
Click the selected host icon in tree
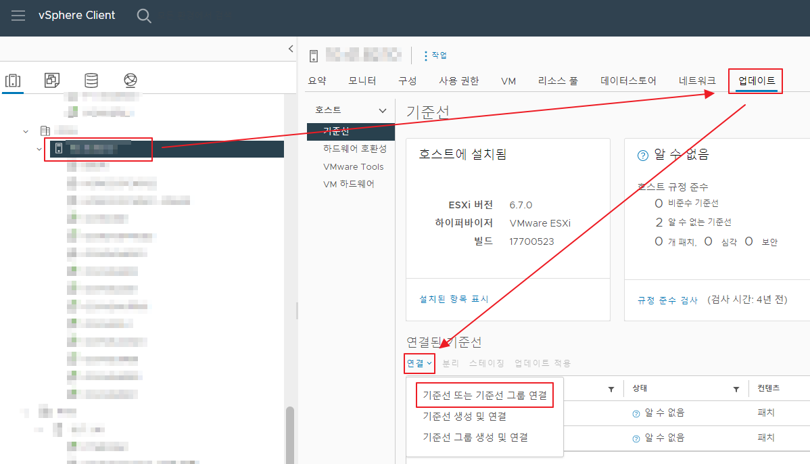(59, 148)
